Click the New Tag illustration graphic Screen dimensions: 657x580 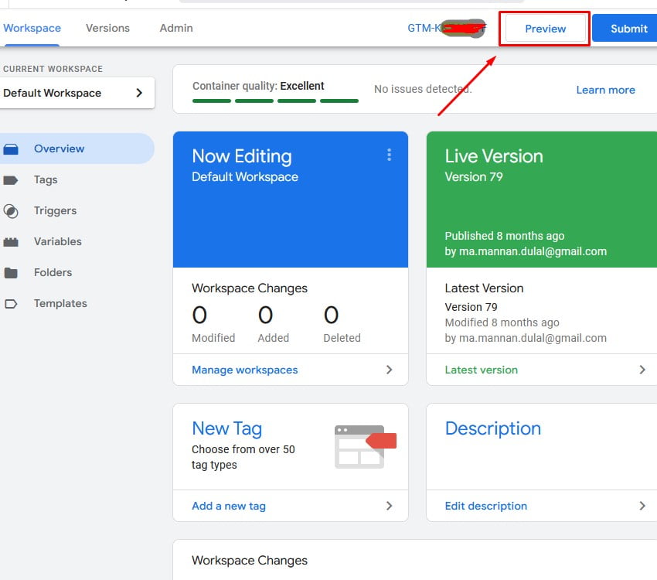[x=365, y=446]
